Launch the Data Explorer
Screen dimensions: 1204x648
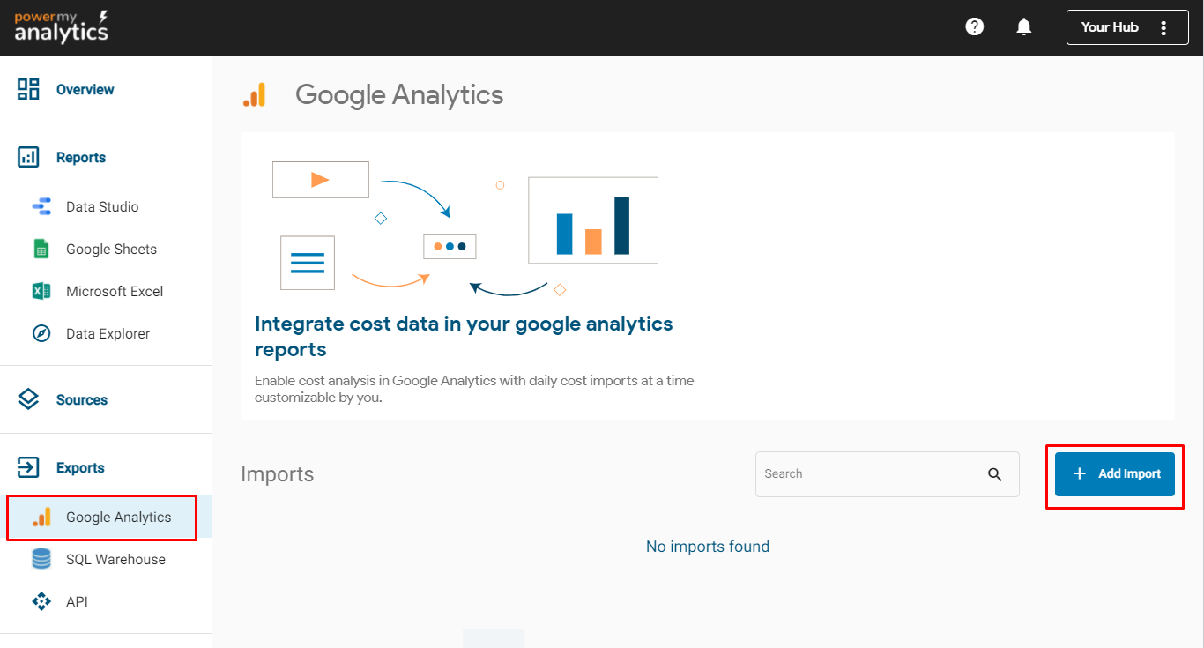108,334
